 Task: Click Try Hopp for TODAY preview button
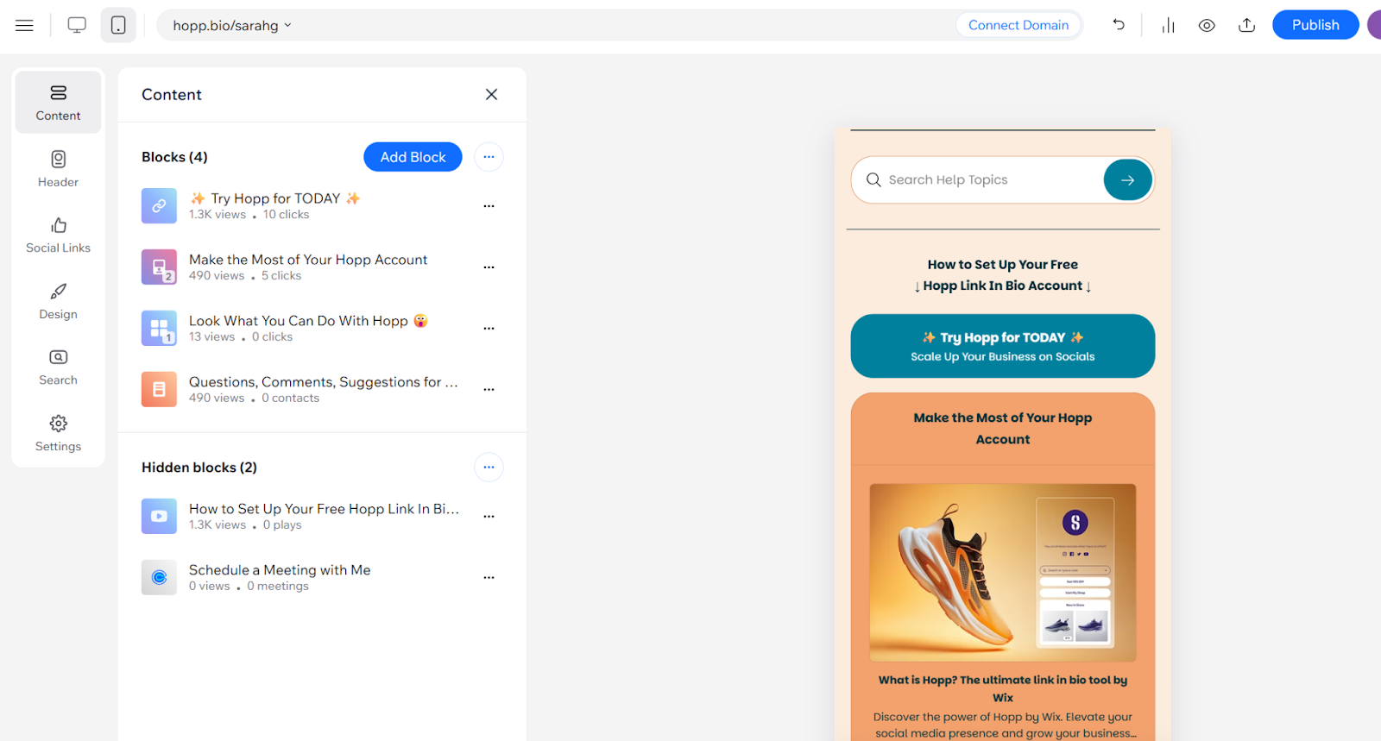[x=1002, y=346]
